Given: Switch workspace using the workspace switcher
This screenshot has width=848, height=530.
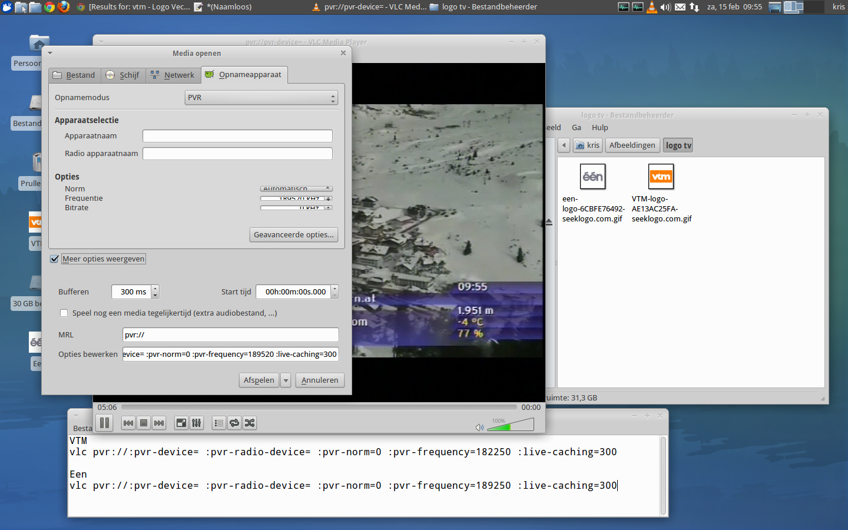Looking at the screenshot, I should pos(803,7).
